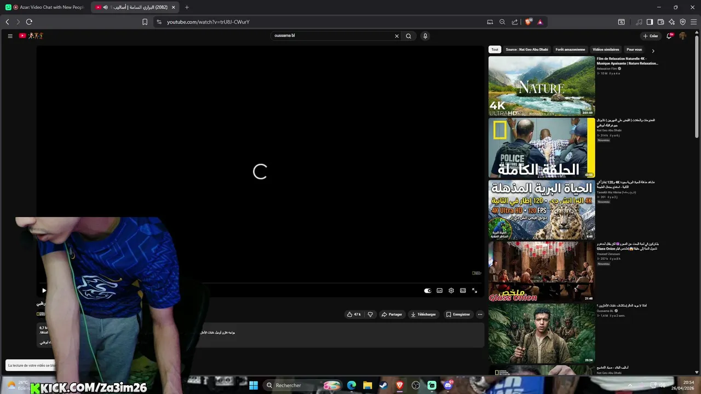Screen dimensions: 701x394
Task: Select the Tout filter chip
Action: tap(495, 49)
